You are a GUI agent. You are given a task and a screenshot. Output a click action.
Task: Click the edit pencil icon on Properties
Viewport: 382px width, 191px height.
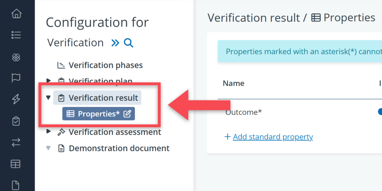point(127,114)
